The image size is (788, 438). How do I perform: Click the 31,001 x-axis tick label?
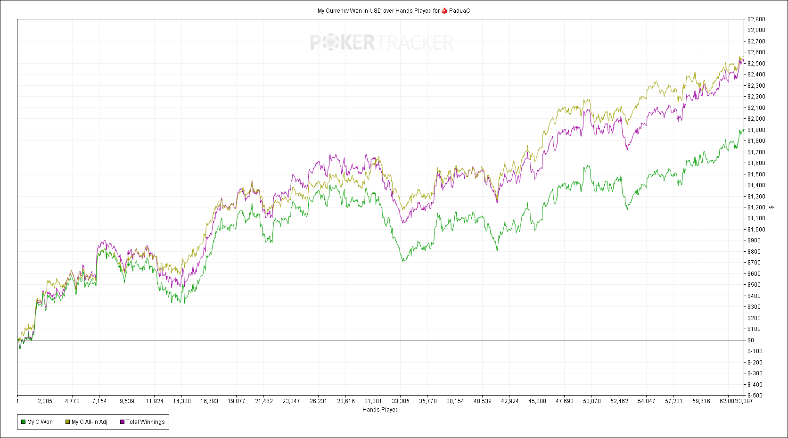(373, 401)
